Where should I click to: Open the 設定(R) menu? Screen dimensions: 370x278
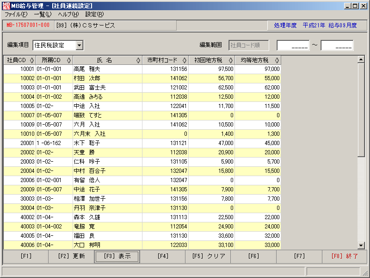[x=94, y=14]
